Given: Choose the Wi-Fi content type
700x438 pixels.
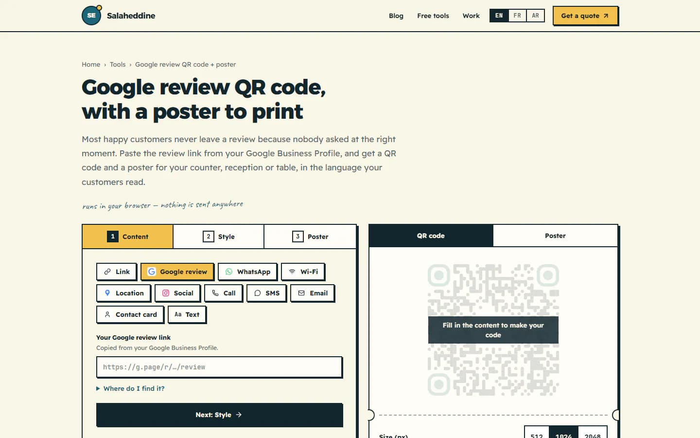Looking at the screenshot, I should click(303, 272).
